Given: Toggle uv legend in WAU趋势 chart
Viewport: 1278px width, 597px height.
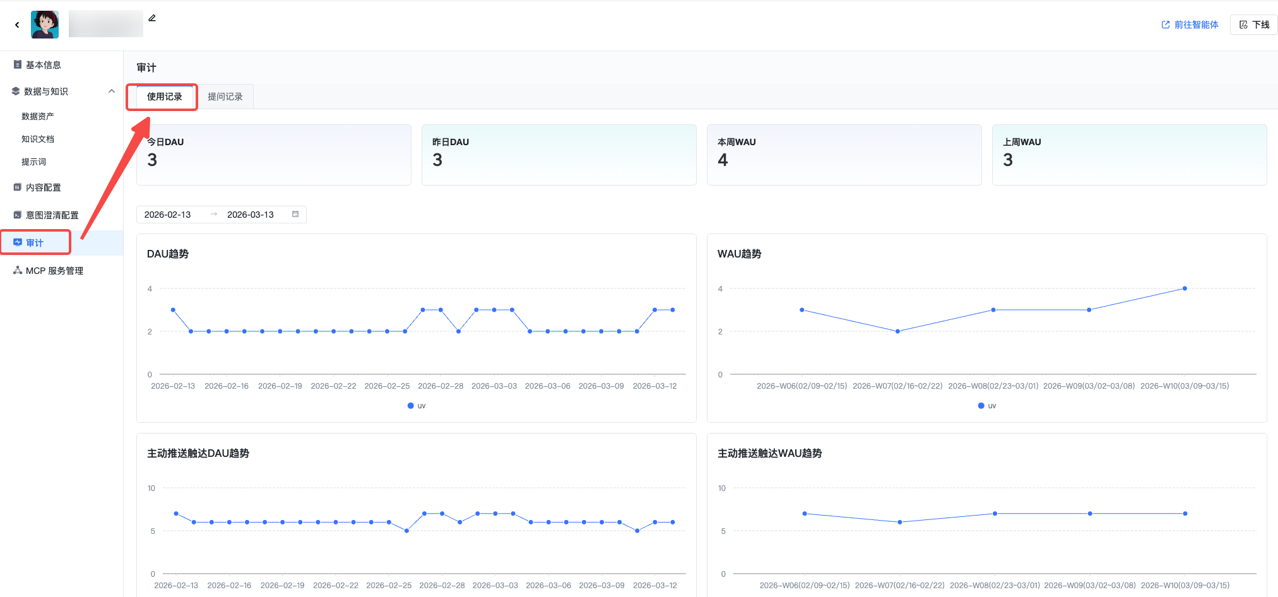Looking at the screenshot, I should pos(987,406).
